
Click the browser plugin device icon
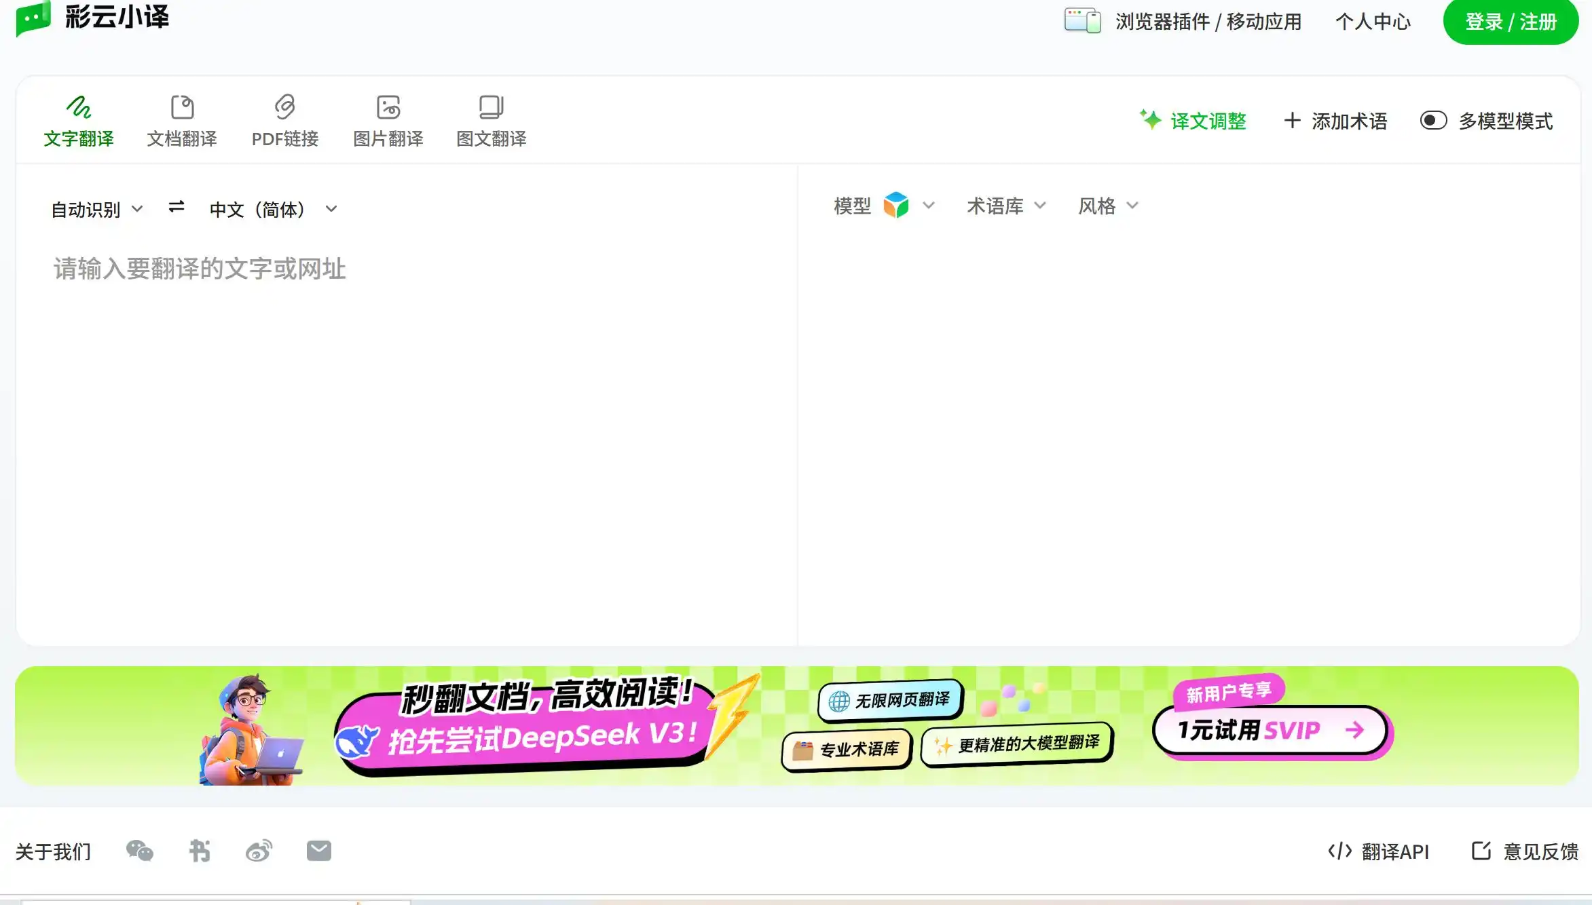[x=1082, y=20]
